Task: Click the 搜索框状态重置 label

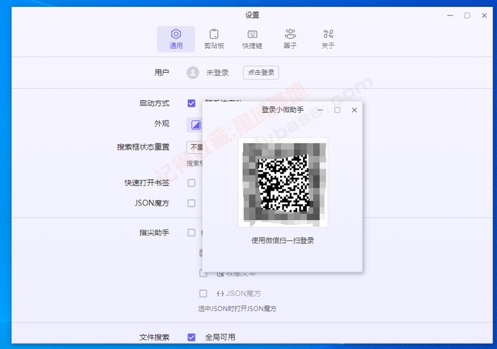Action: [143, 147]
